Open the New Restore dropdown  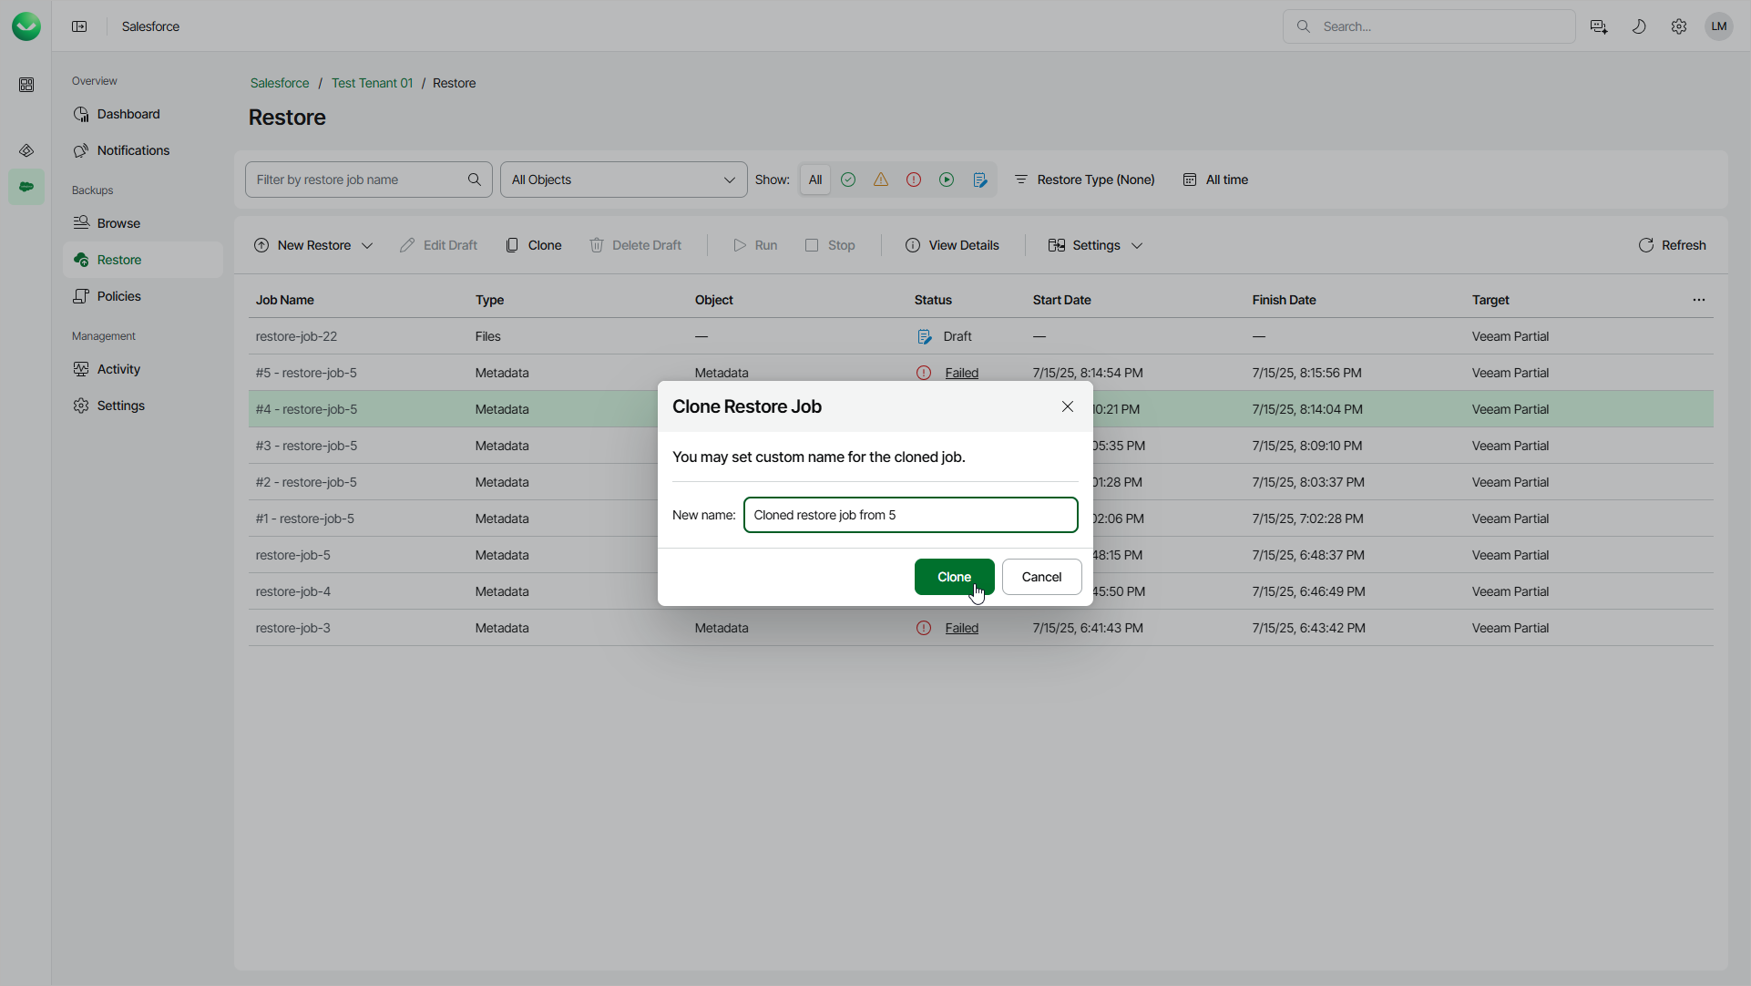(313, 245)
